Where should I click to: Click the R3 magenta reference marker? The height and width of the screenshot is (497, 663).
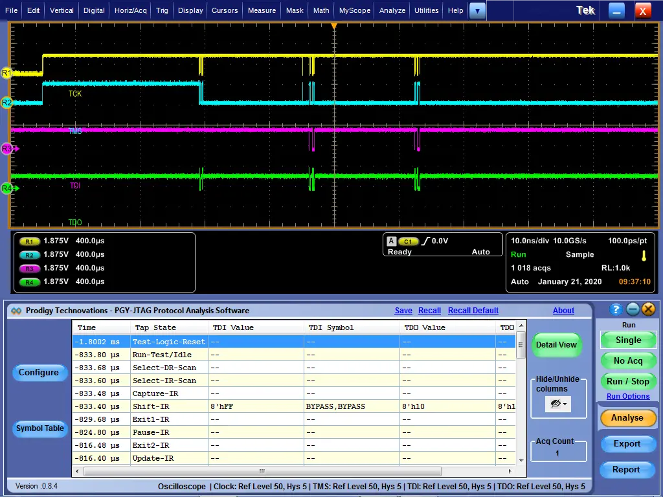6,149
